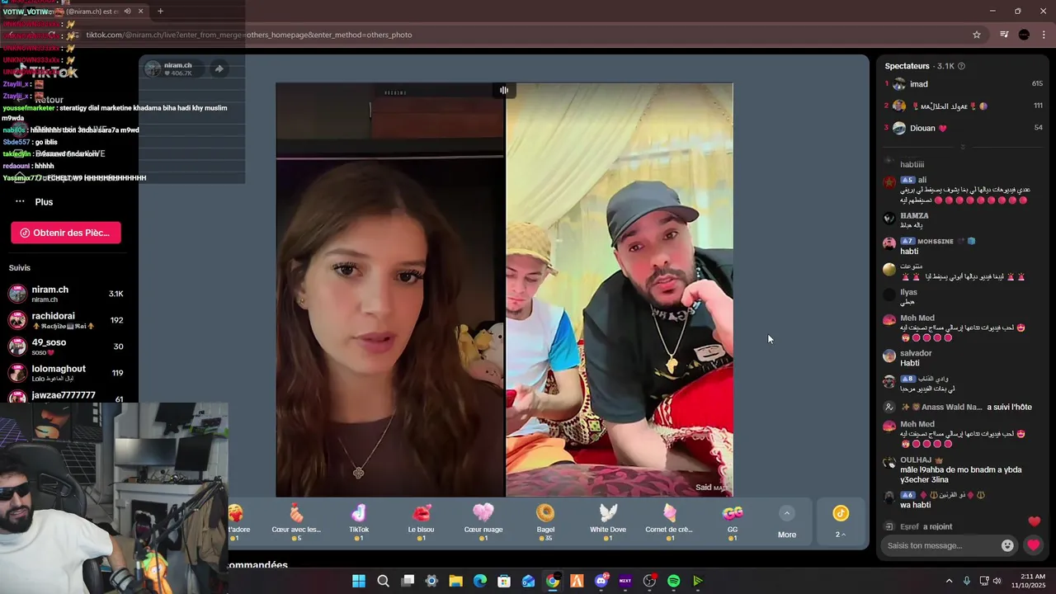The image size is (1056, 594).
Task: Open followed account jawzae7777777
Action: [x=66, y=397]
